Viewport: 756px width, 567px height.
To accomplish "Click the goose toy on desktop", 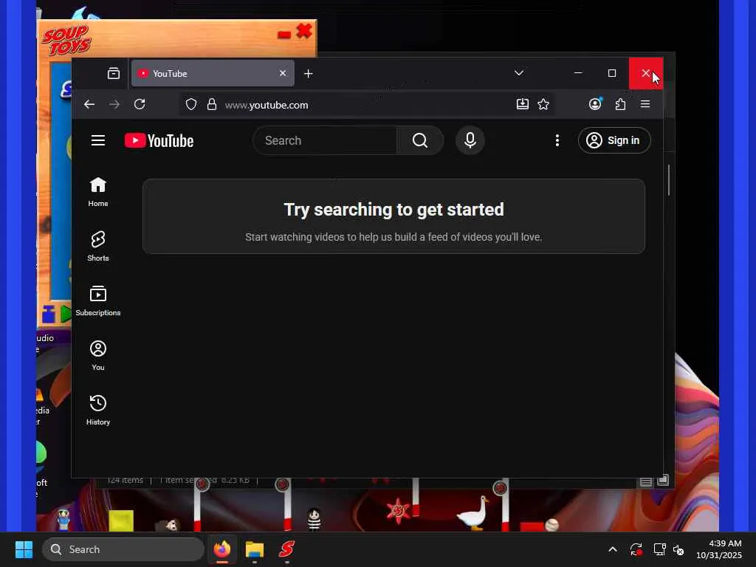I will [473, 514].
